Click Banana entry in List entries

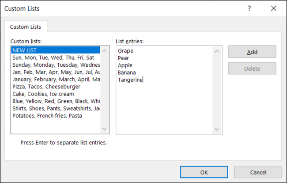point(127,72)
